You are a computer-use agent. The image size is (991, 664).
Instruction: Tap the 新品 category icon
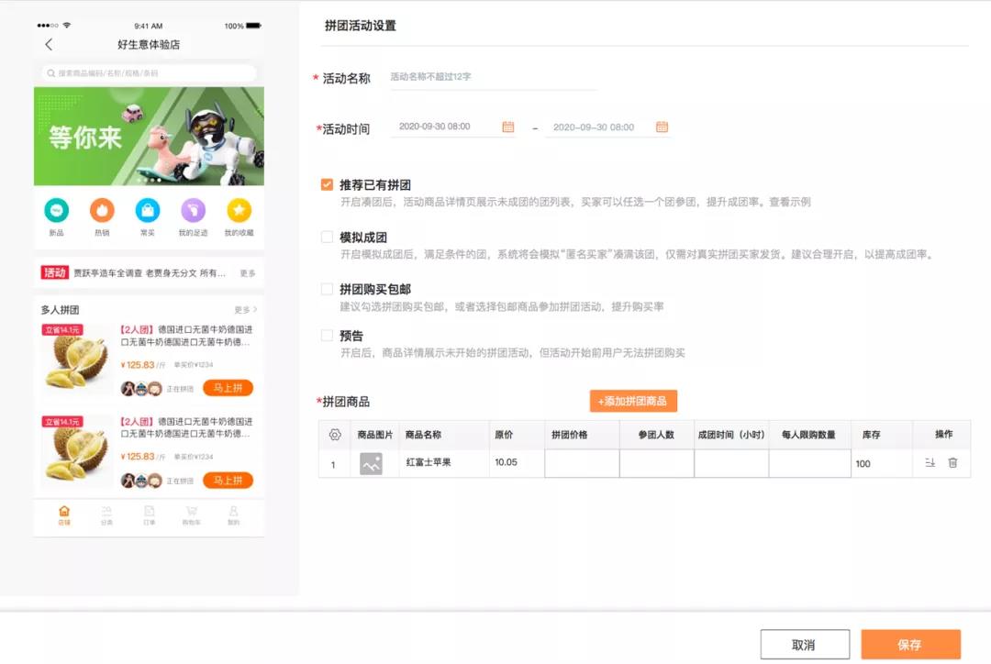(x=57, y=211)
